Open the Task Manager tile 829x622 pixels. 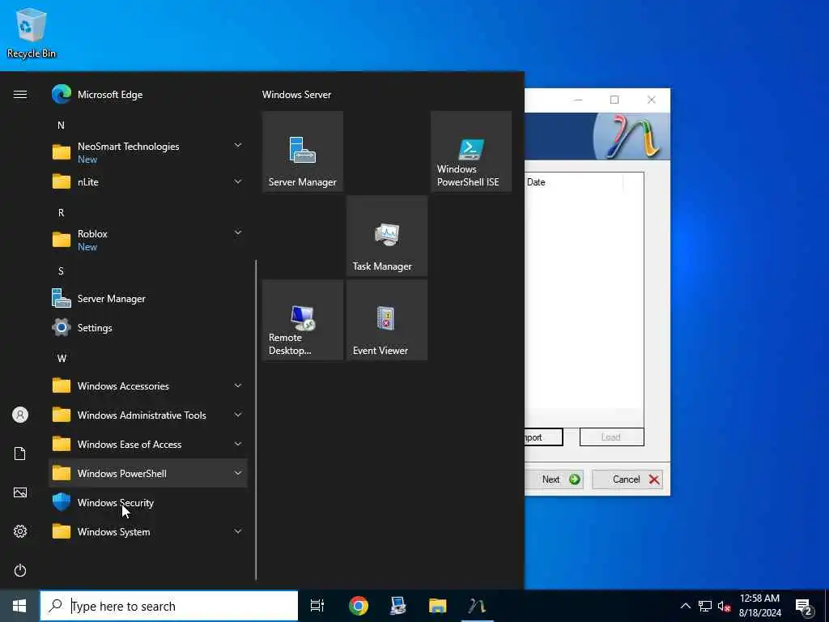click(387, 236)
